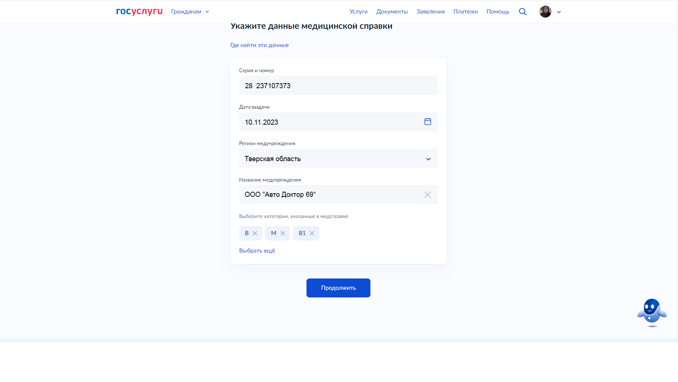Clear the medical institution name field
This screenshot has height=382, width=678.
click(x=427, y=195)
